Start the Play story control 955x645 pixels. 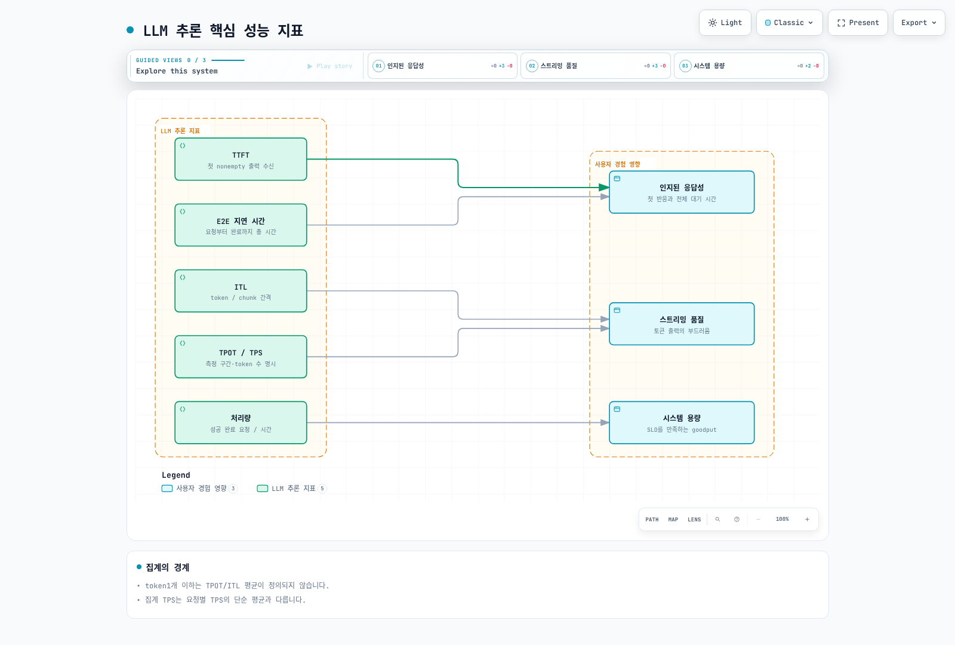coord(329,66)
